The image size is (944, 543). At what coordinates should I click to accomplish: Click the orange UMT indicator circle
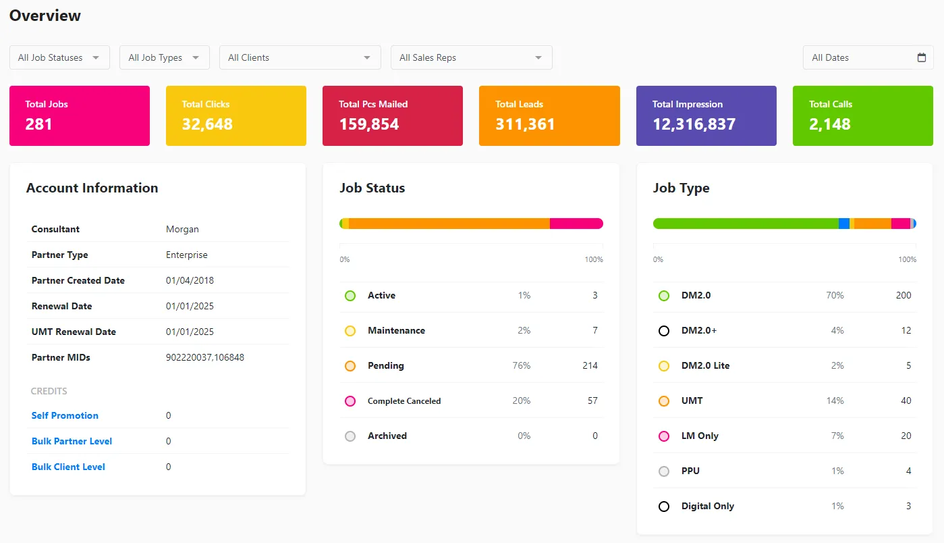tap(663, 400)
